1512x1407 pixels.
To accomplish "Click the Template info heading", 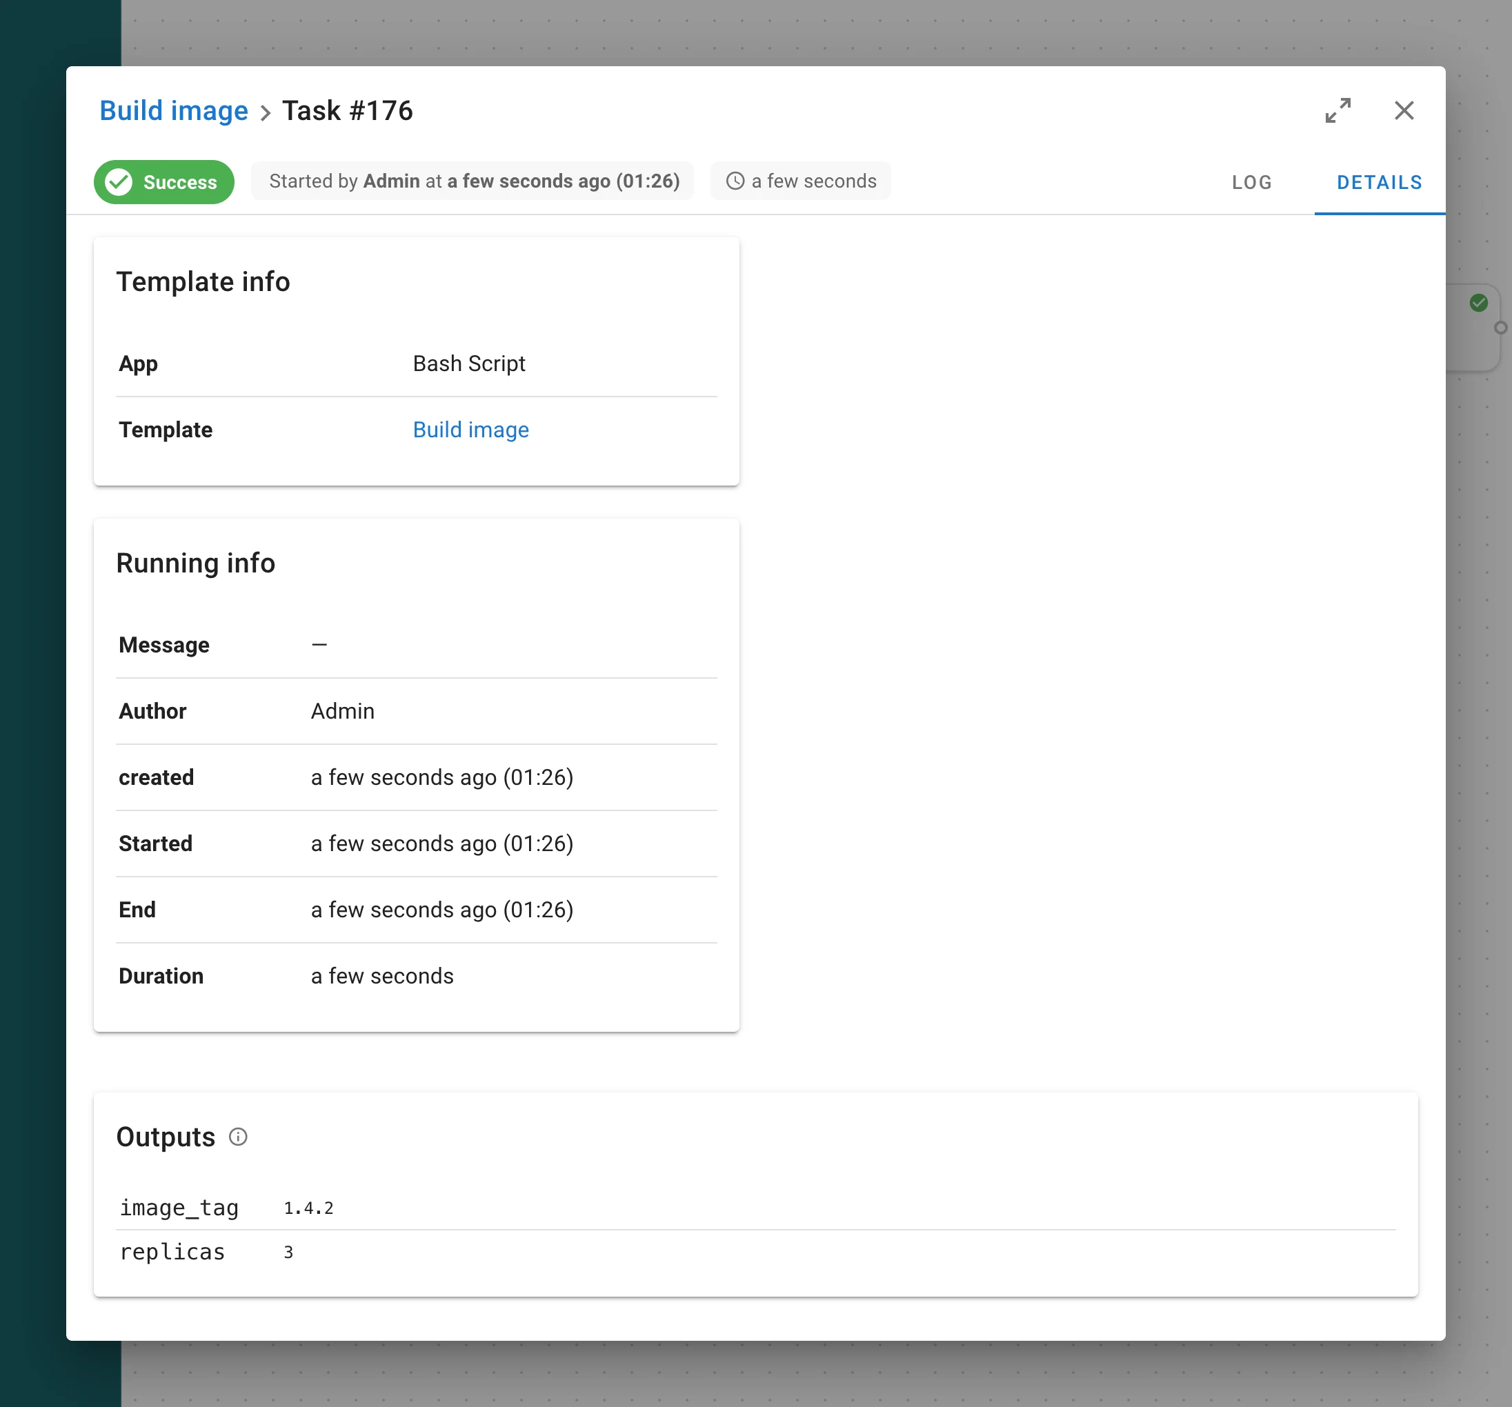I will [203, 281].
